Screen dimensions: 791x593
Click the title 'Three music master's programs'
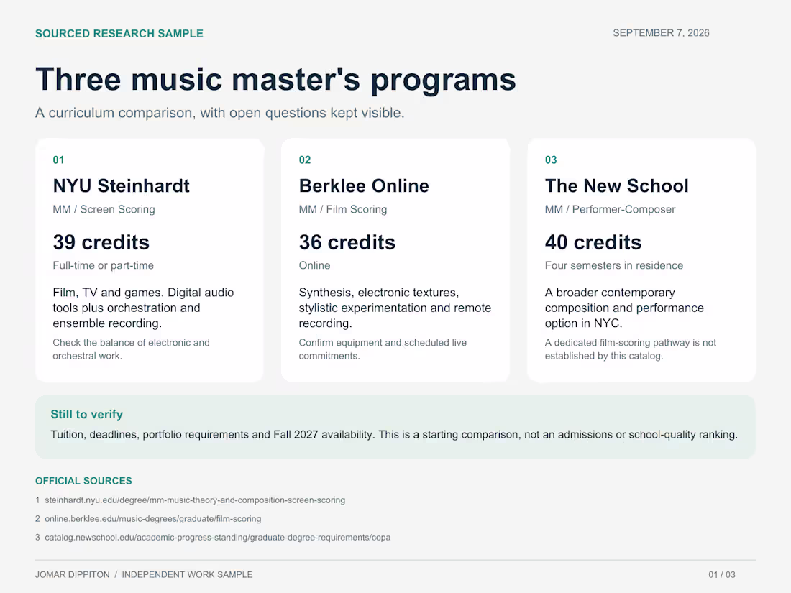275,80
